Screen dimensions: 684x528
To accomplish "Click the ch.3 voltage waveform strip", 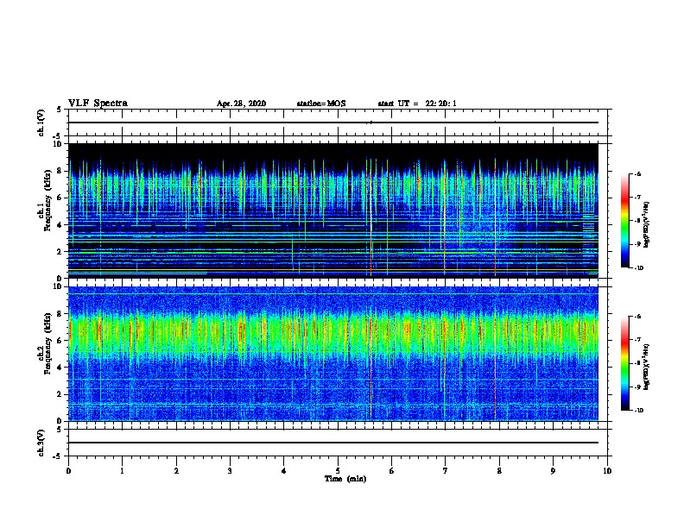I will pos(338,443).
